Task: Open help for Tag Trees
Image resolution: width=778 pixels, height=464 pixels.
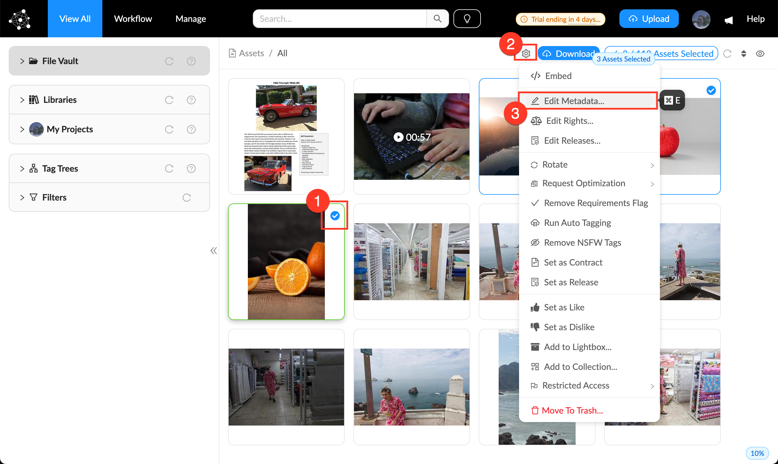Action: [191, 168]
